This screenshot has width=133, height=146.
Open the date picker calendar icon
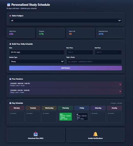point(62,52)
